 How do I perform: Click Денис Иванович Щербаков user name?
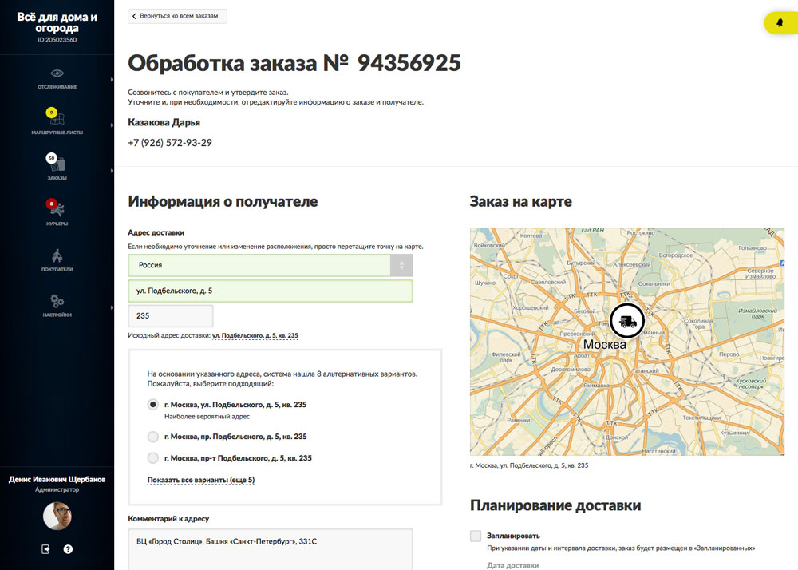[x=57, y=480]
